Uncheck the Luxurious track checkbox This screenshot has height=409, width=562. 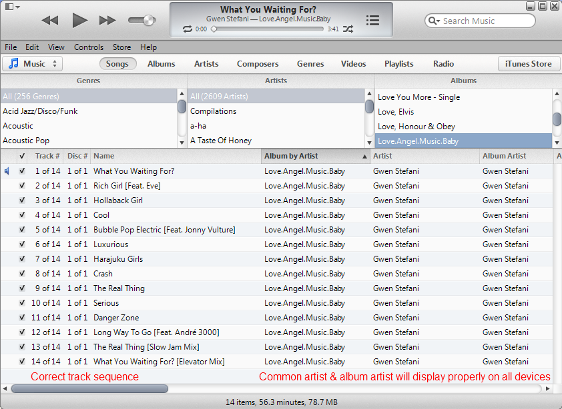[x=22, y=244]
